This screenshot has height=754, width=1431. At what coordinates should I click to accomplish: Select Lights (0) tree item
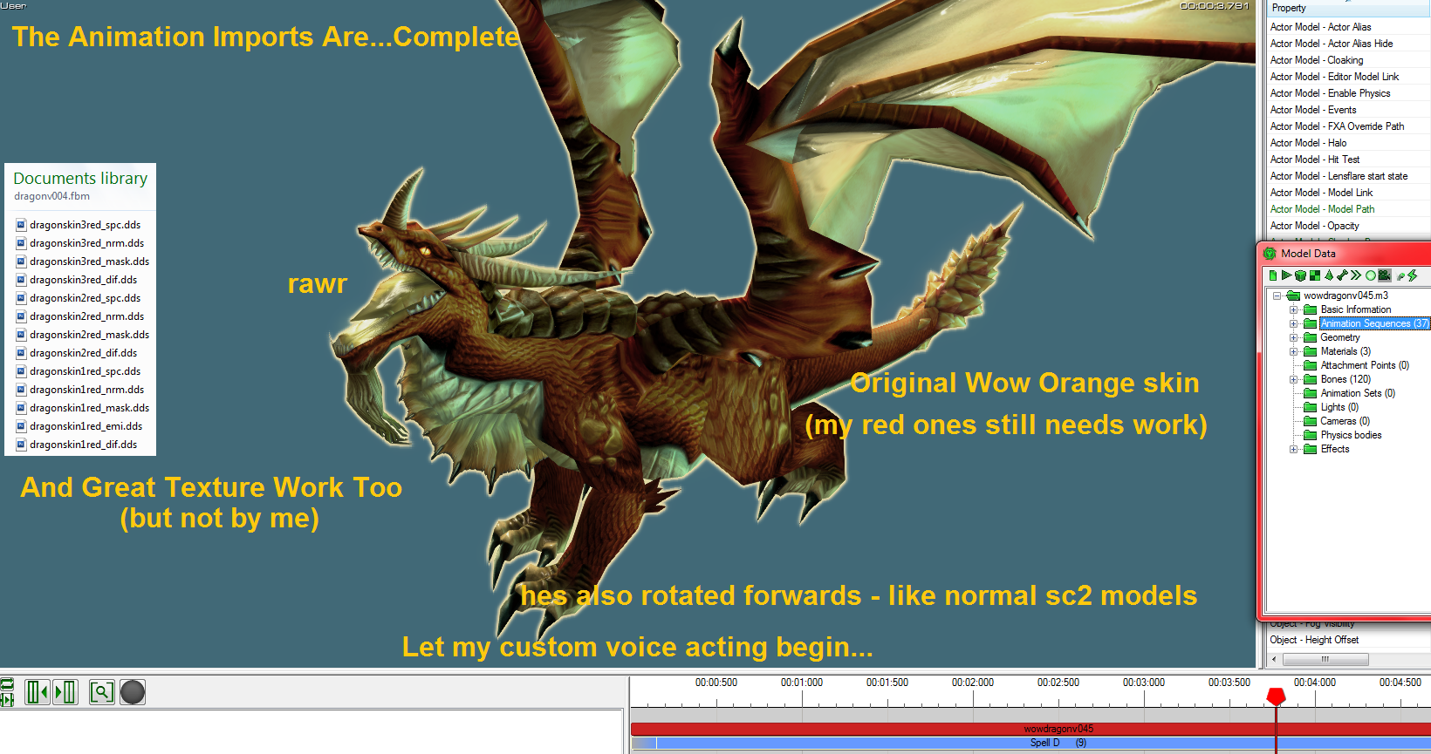[x=1339, y=407]
